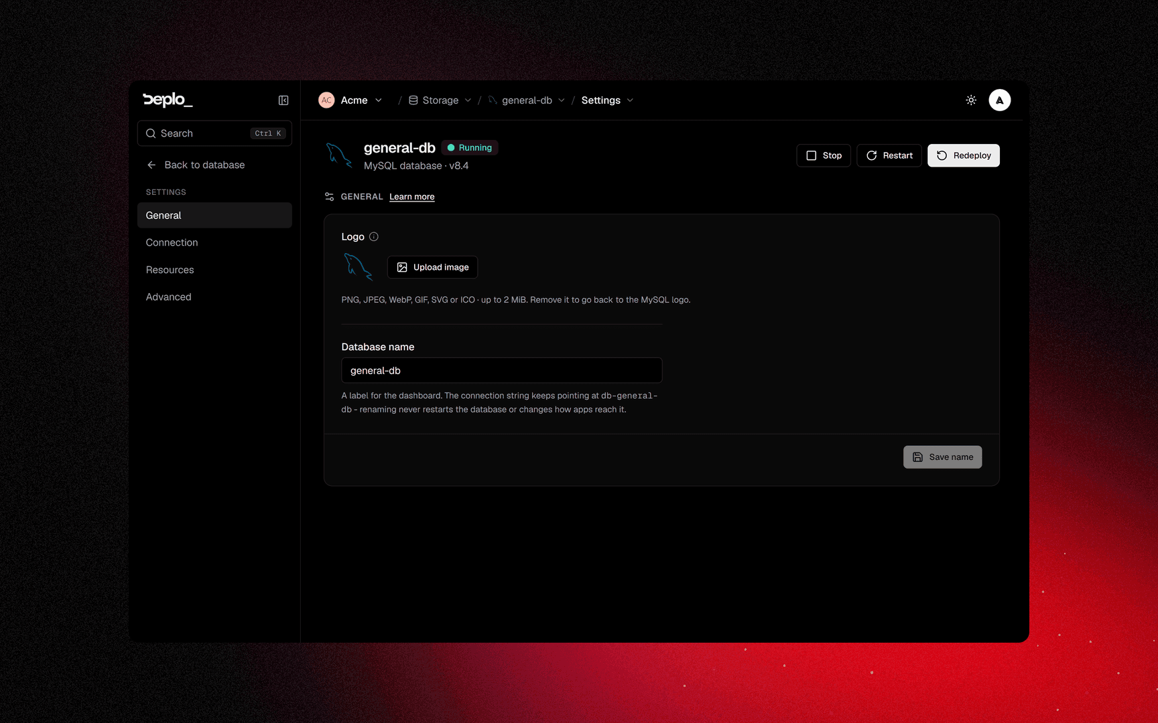Click the general-db page heading

(x=399, y=148)
